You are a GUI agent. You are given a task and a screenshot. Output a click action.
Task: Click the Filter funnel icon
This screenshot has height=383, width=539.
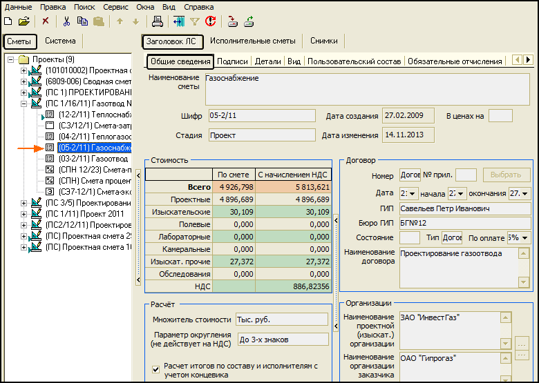(x=195, y=21)
